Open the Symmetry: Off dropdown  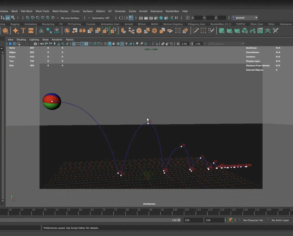[100, 18]
